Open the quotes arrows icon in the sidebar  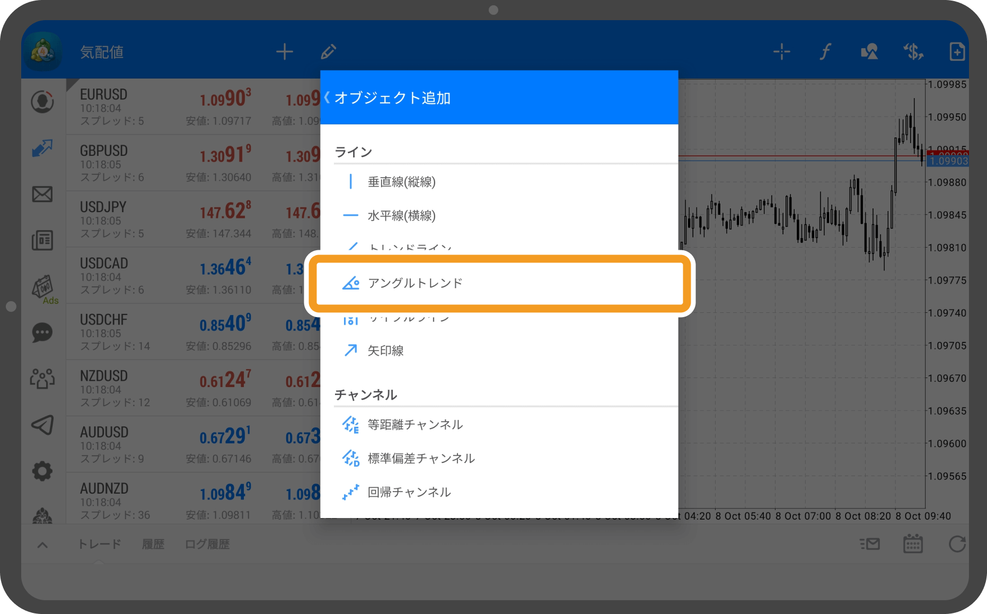(x=42, y=148)
